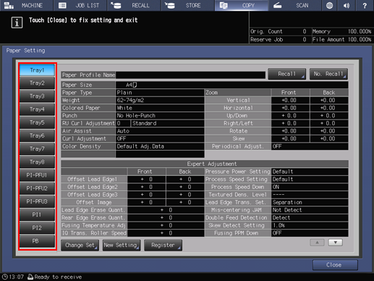Click the scroll up arrow button

coord(317,243)
